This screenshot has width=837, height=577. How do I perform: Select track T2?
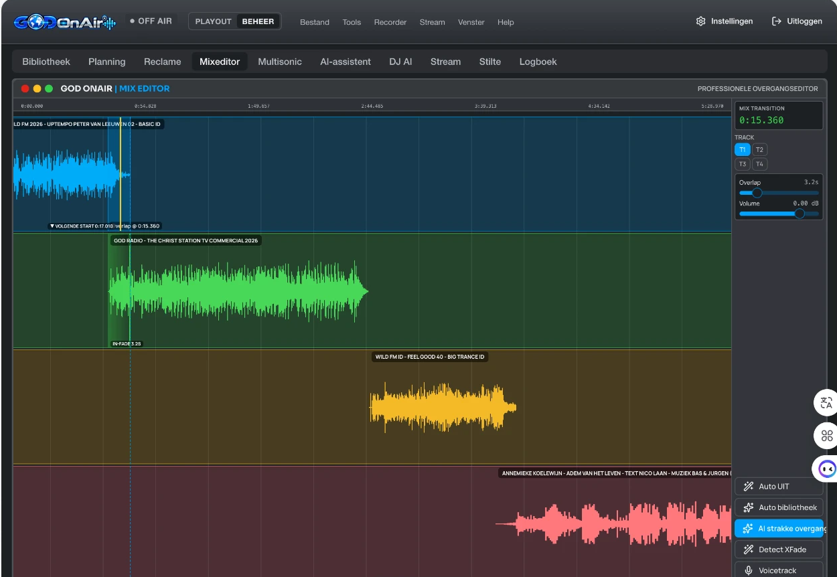[x=759, y=150]
